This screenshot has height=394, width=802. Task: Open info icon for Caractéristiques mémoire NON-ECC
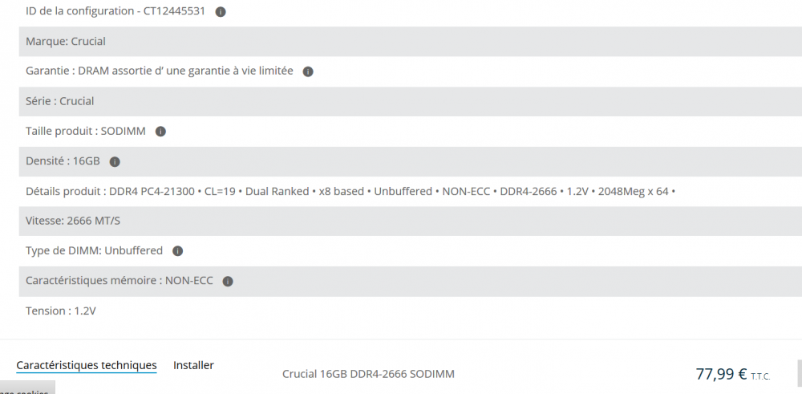[228, 282]
